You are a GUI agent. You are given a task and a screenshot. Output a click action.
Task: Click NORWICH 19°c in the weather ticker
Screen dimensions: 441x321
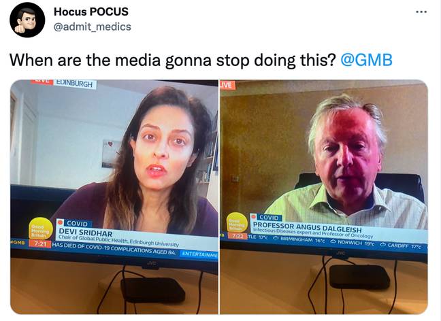point(353,243)
